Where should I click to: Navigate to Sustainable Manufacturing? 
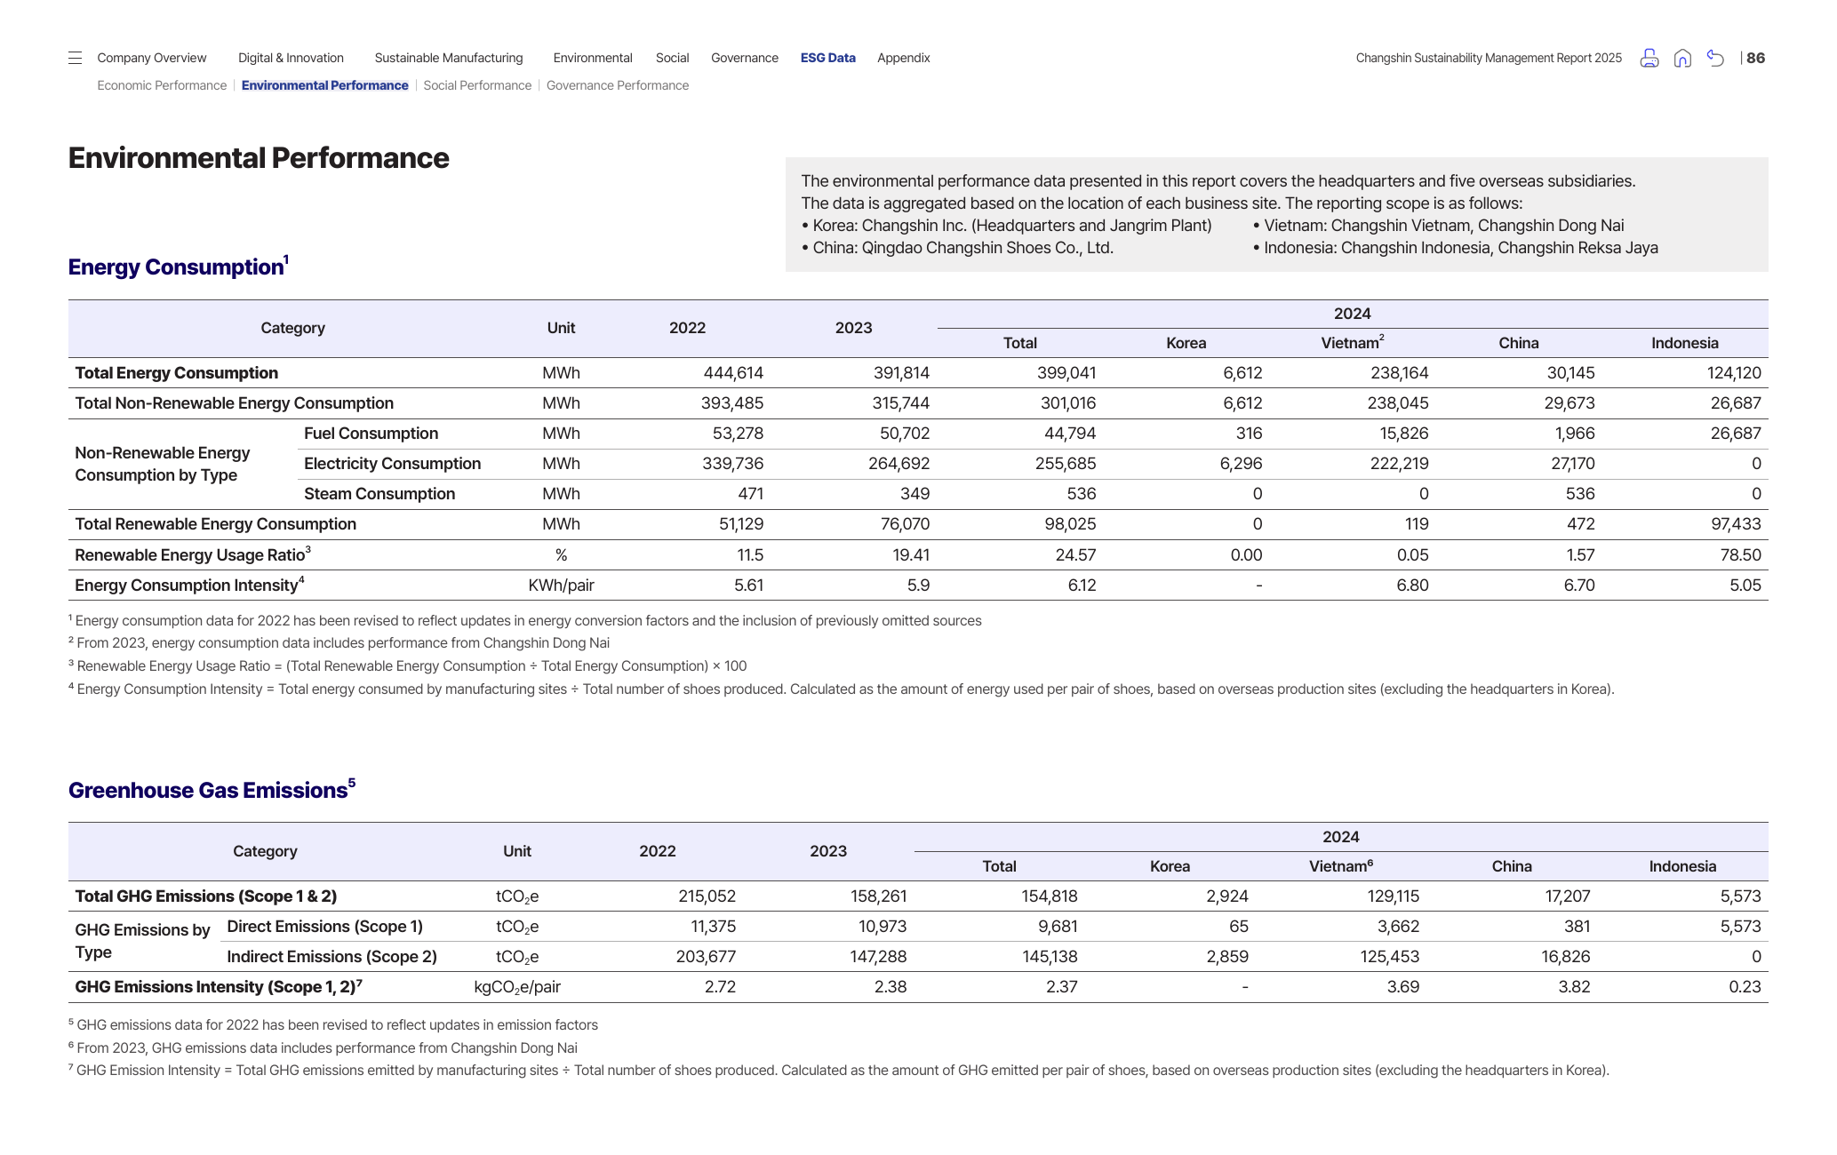point(449,58)
